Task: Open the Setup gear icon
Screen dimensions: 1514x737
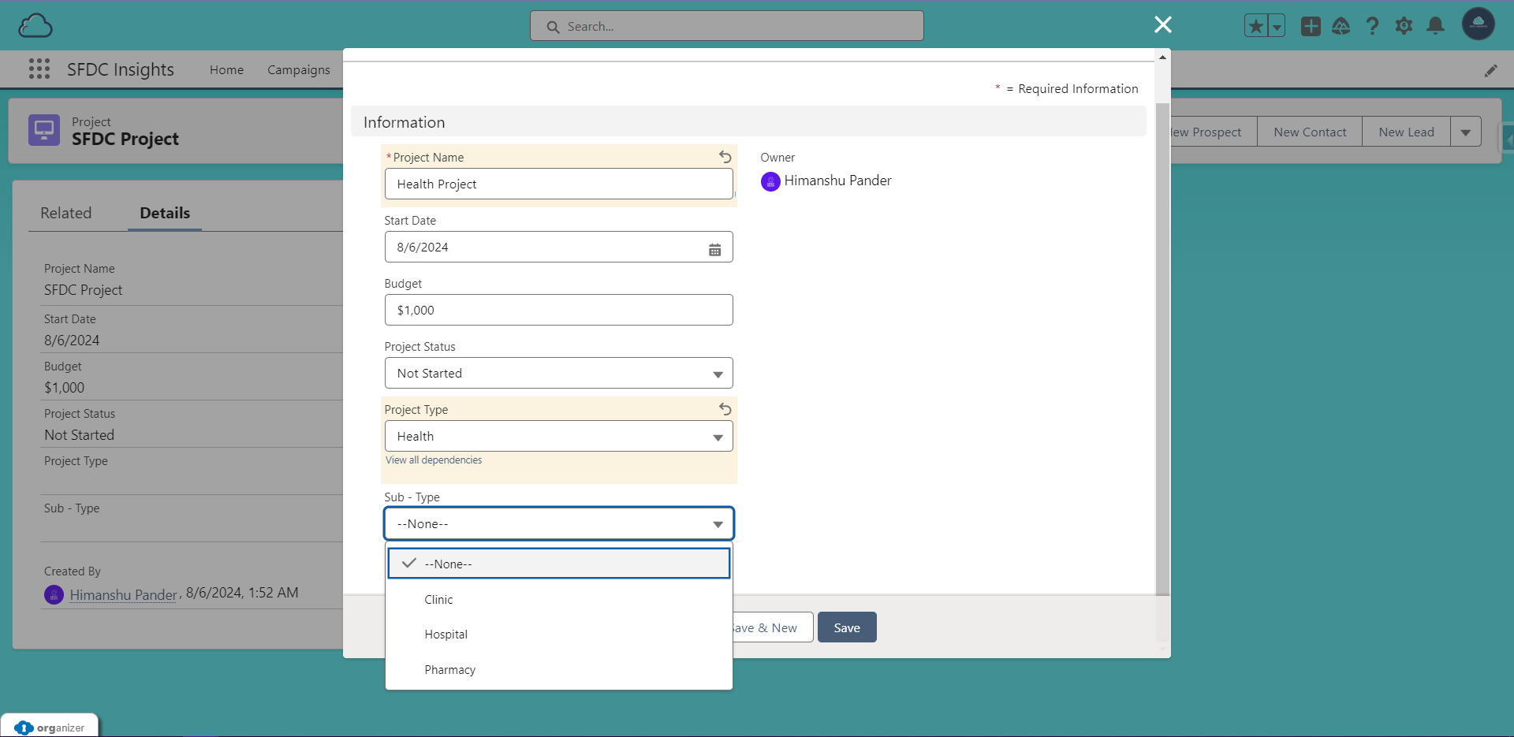Action: click(1404, 26)
